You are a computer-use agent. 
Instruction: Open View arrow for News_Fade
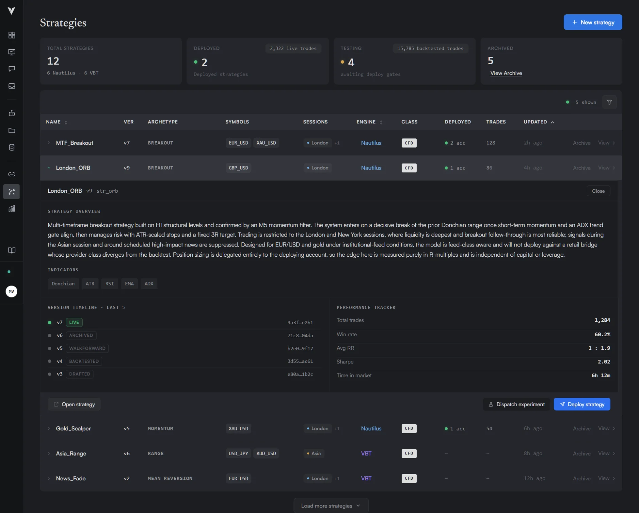pyautogui.click(x=606, y=478)
